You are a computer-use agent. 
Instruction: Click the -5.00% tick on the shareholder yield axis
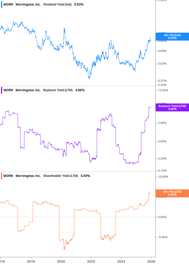[163, 237]
